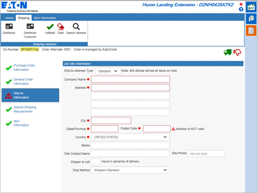Switch to the Home tab
This screenshot has height=193, width=258.
(9, 18)
